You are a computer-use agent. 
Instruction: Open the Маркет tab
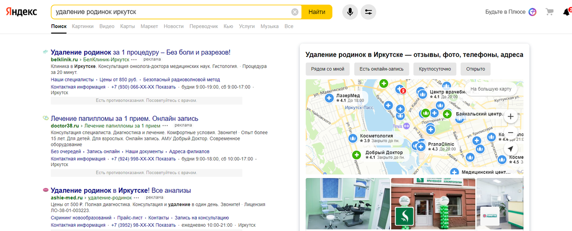pos(149,26)
